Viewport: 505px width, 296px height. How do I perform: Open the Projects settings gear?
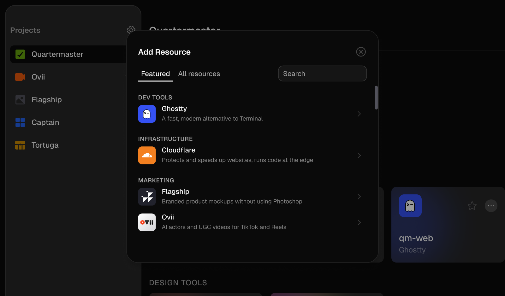click(131, 30)
